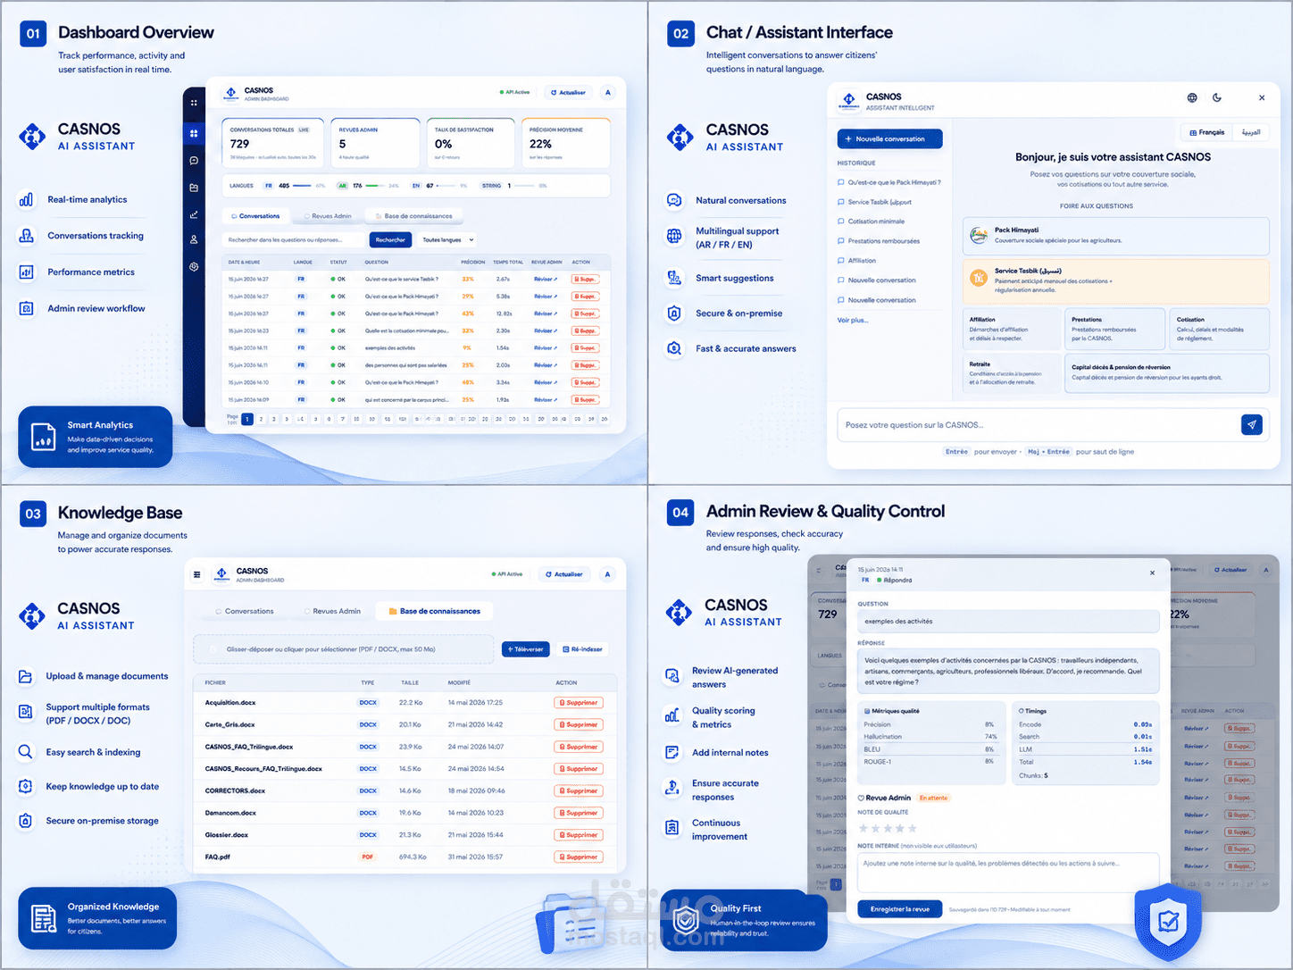Click the conversation search input field
The height and width of the screenshot is (970, 1293).
[x=294, y=239]
